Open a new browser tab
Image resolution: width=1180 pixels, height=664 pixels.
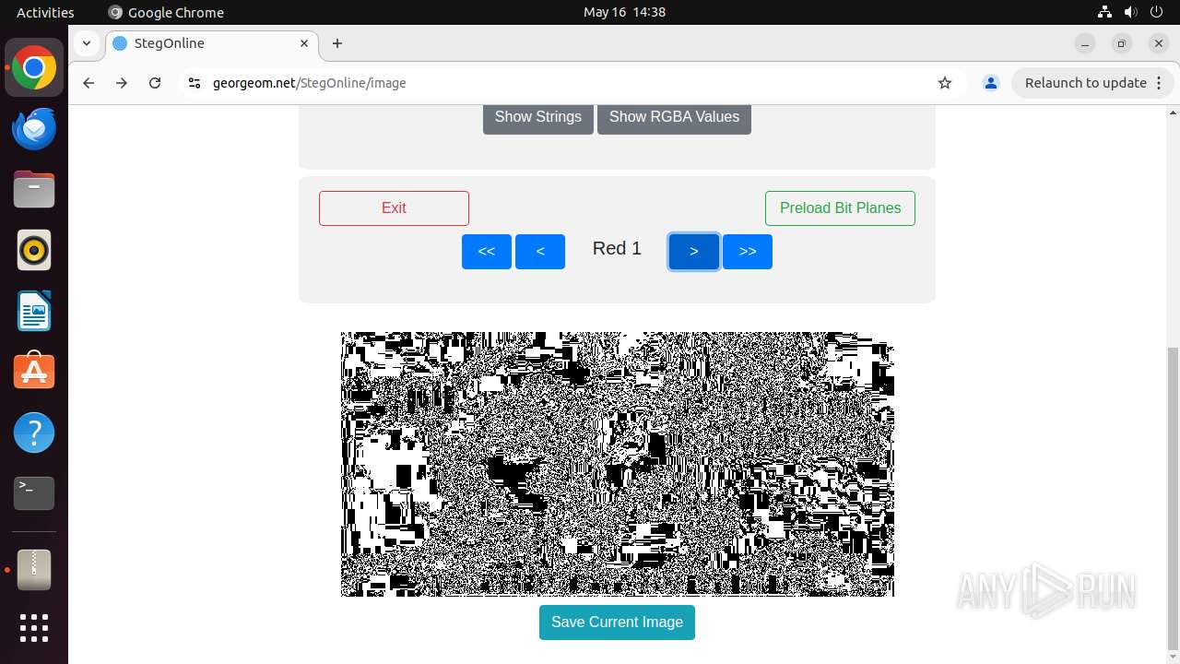(337, 43)
